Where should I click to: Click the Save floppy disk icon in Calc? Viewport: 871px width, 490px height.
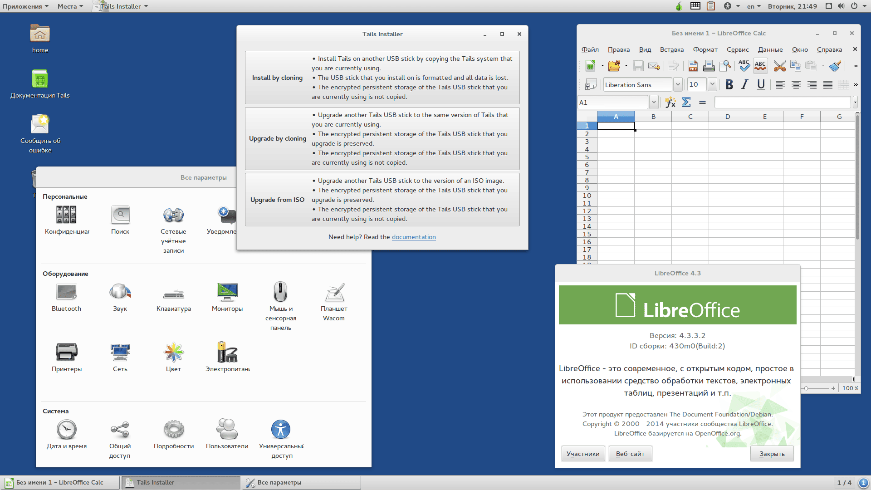(x=638, y=66)
